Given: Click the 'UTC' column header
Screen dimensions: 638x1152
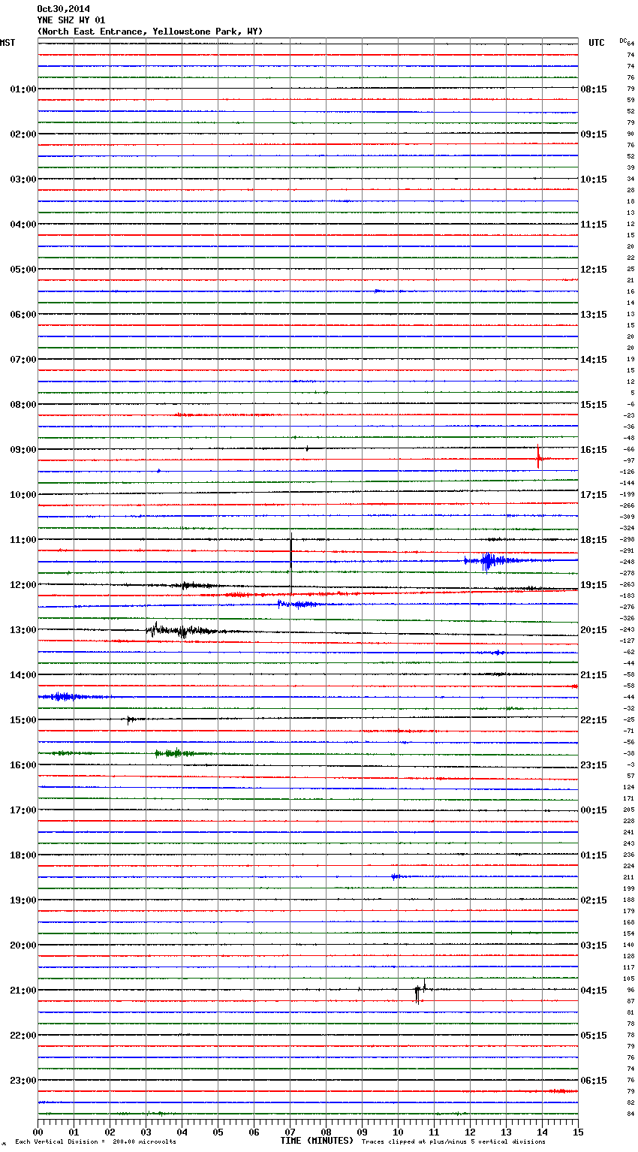Looking at the screenshot, I should point(597,43).
